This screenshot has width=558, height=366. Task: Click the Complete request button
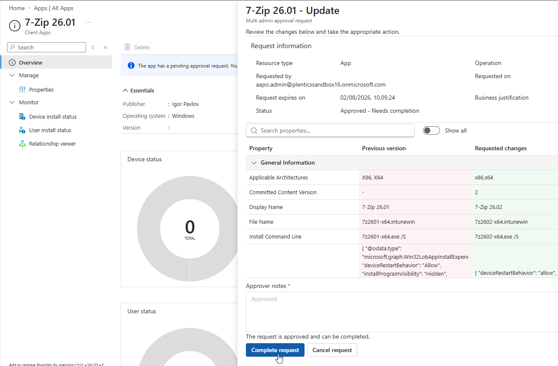click(275, 350)
